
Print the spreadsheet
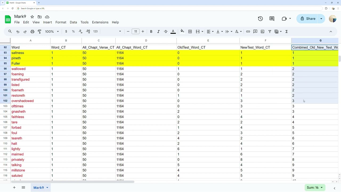32,31
